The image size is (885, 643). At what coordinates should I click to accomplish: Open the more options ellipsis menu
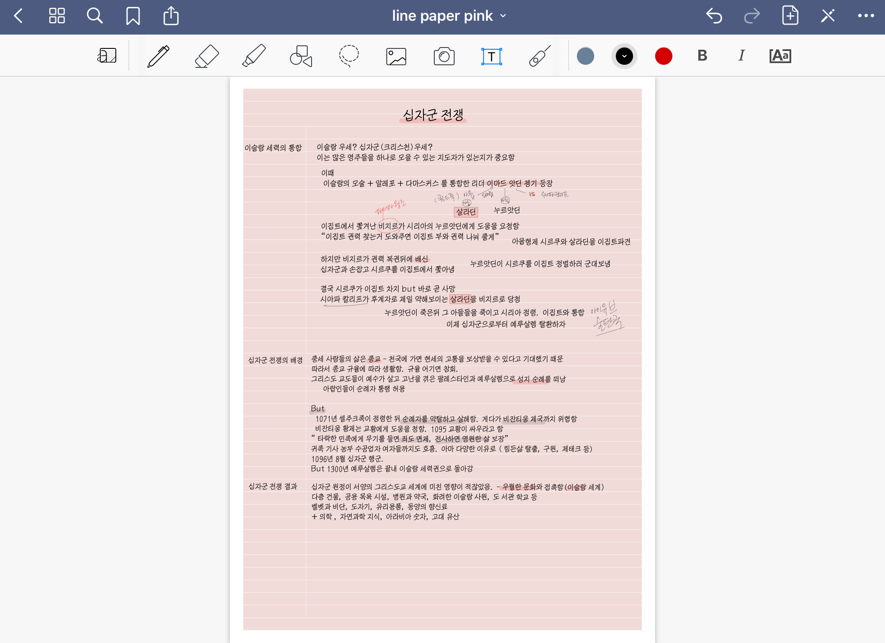[866, 16]
